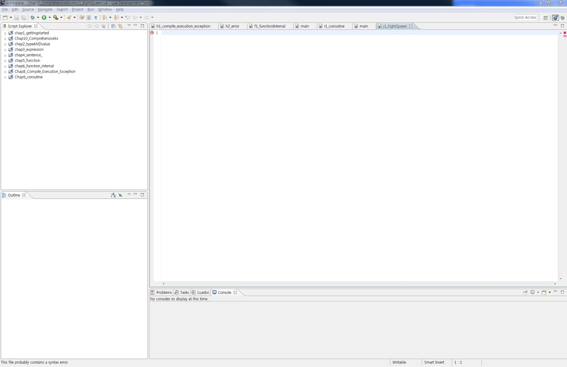This screenshot has height=367, width=567.
Task: Open the Source menu
Action: click(x=28, y=10)
